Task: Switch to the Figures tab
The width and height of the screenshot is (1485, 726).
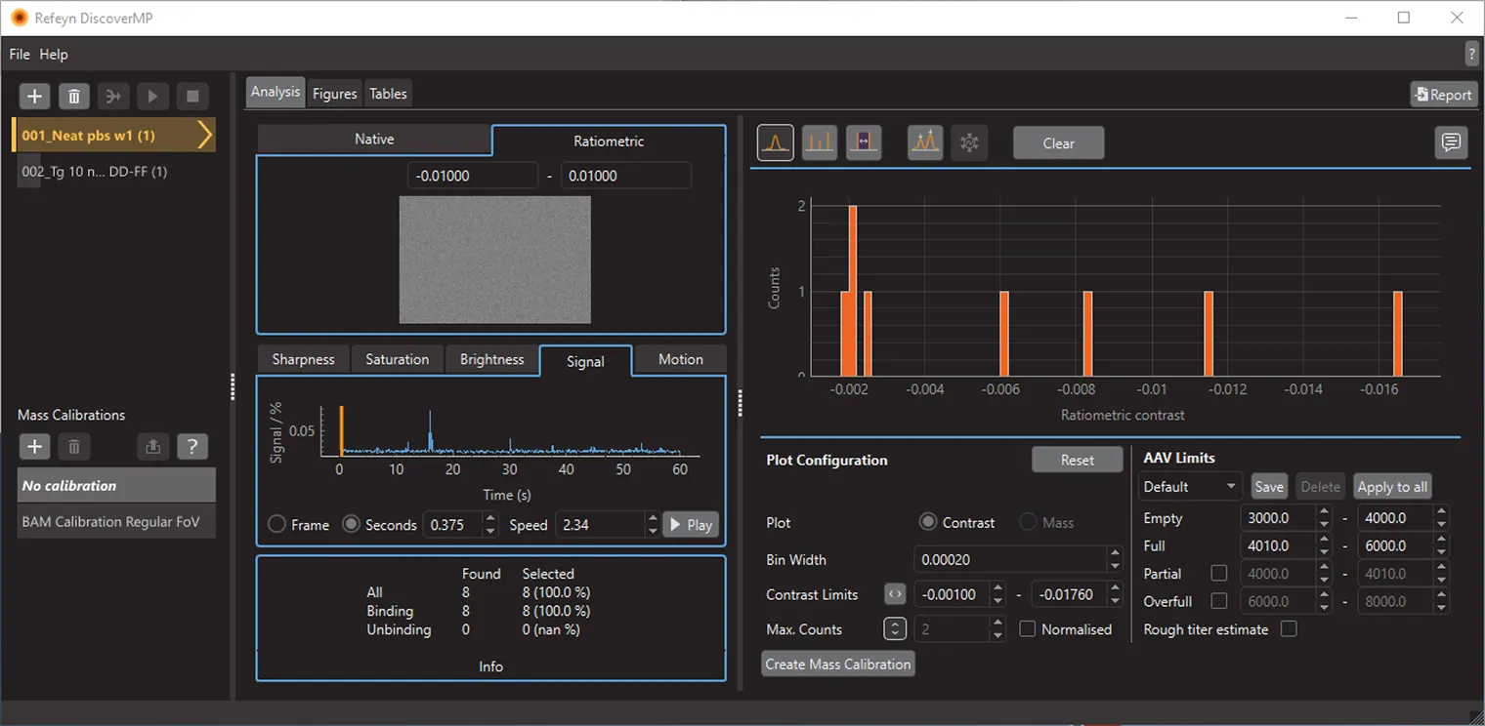Action: pos(335,94)
